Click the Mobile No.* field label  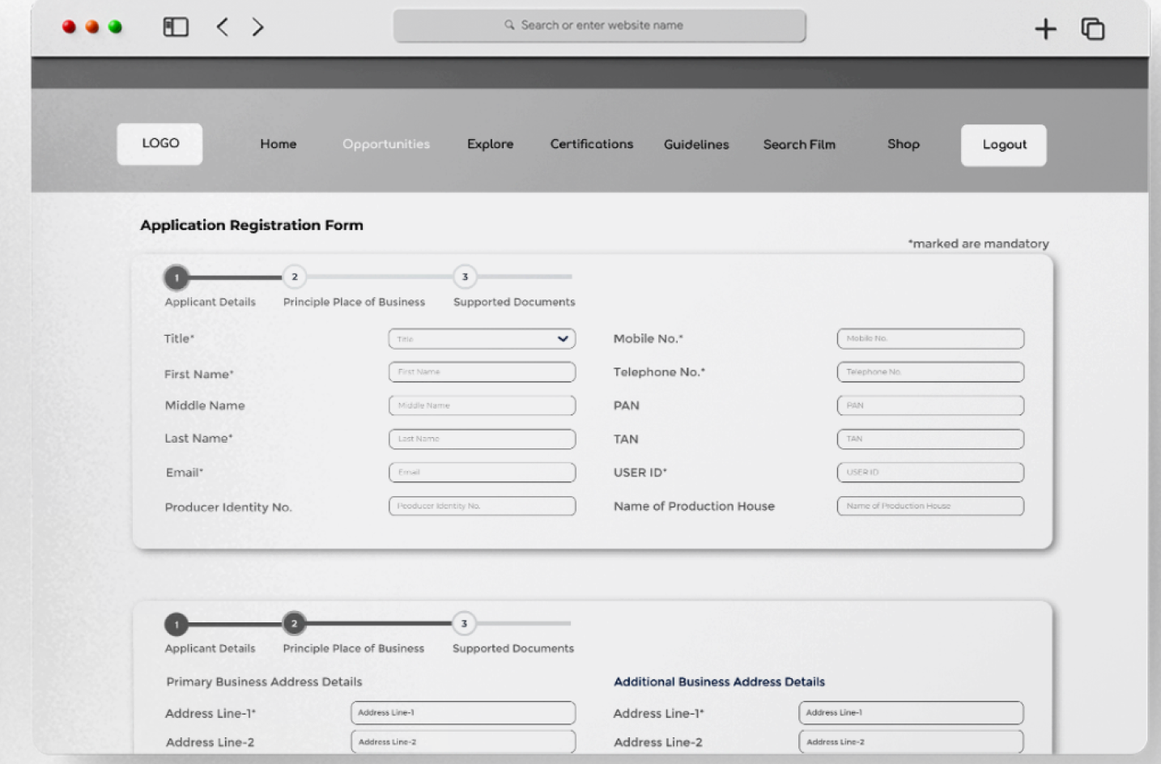(648, 338)
